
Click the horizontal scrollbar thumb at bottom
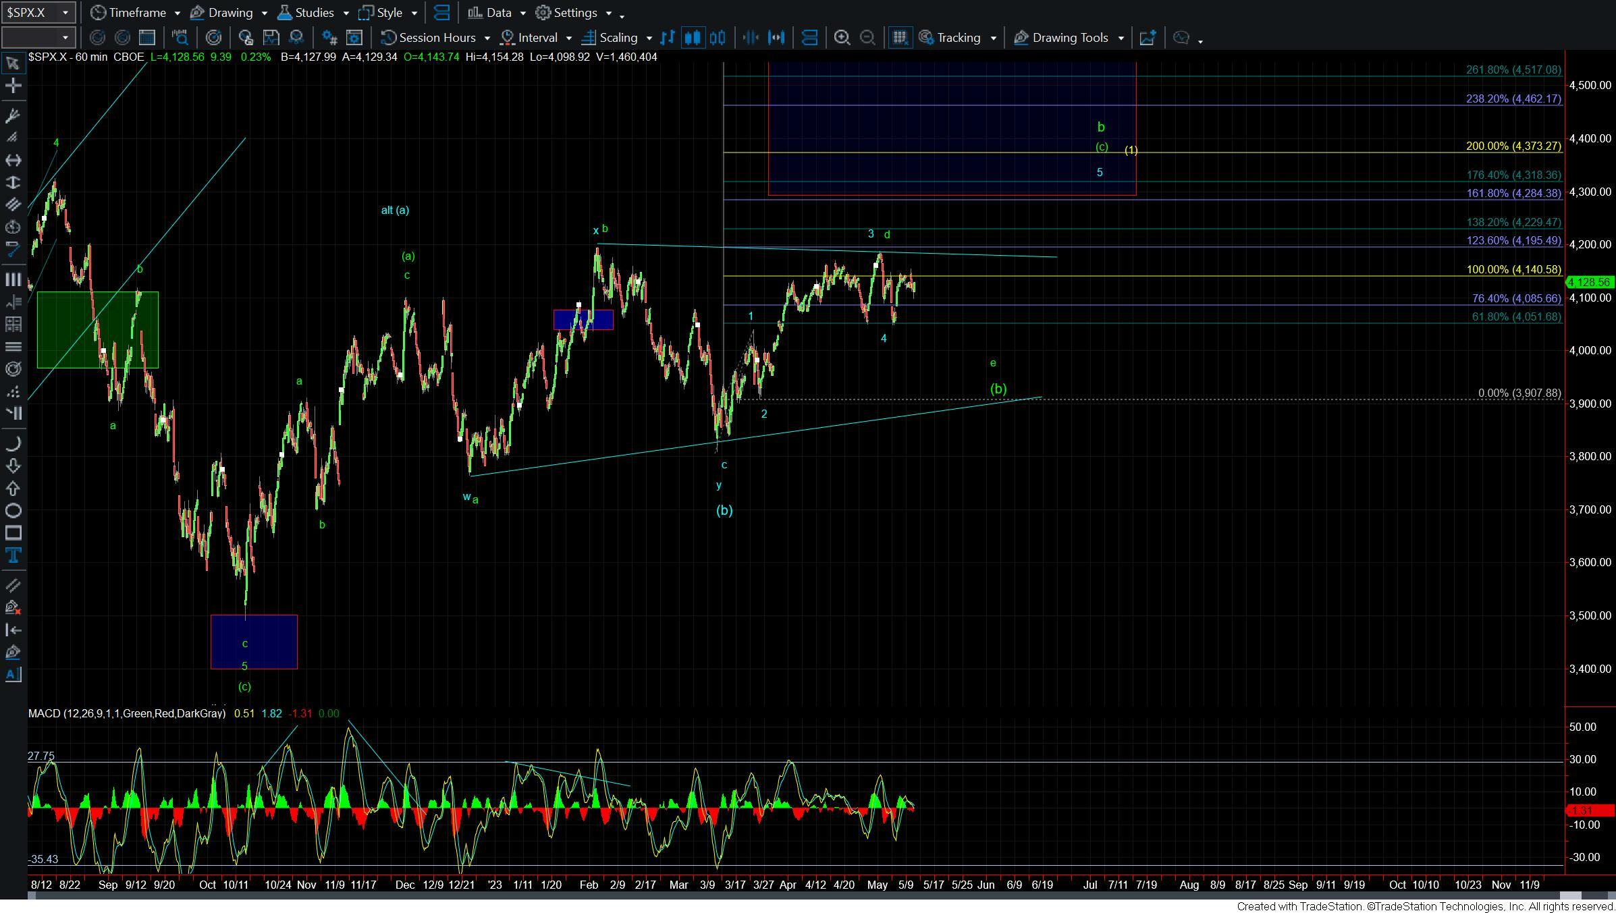click(1571, 896)
